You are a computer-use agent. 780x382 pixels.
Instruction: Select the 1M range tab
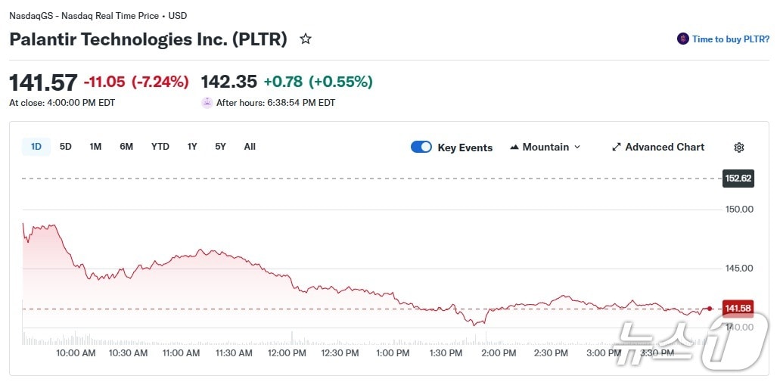(x=95, y=147)
